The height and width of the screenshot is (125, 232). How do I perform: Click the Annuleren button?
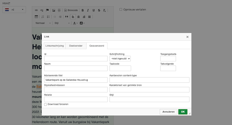pyautogui.click(x=169, y=112)
